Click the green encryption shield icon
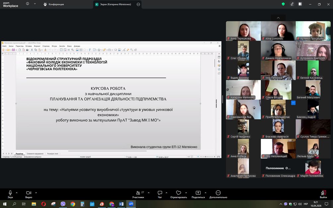333x208 pixels. 283,4
